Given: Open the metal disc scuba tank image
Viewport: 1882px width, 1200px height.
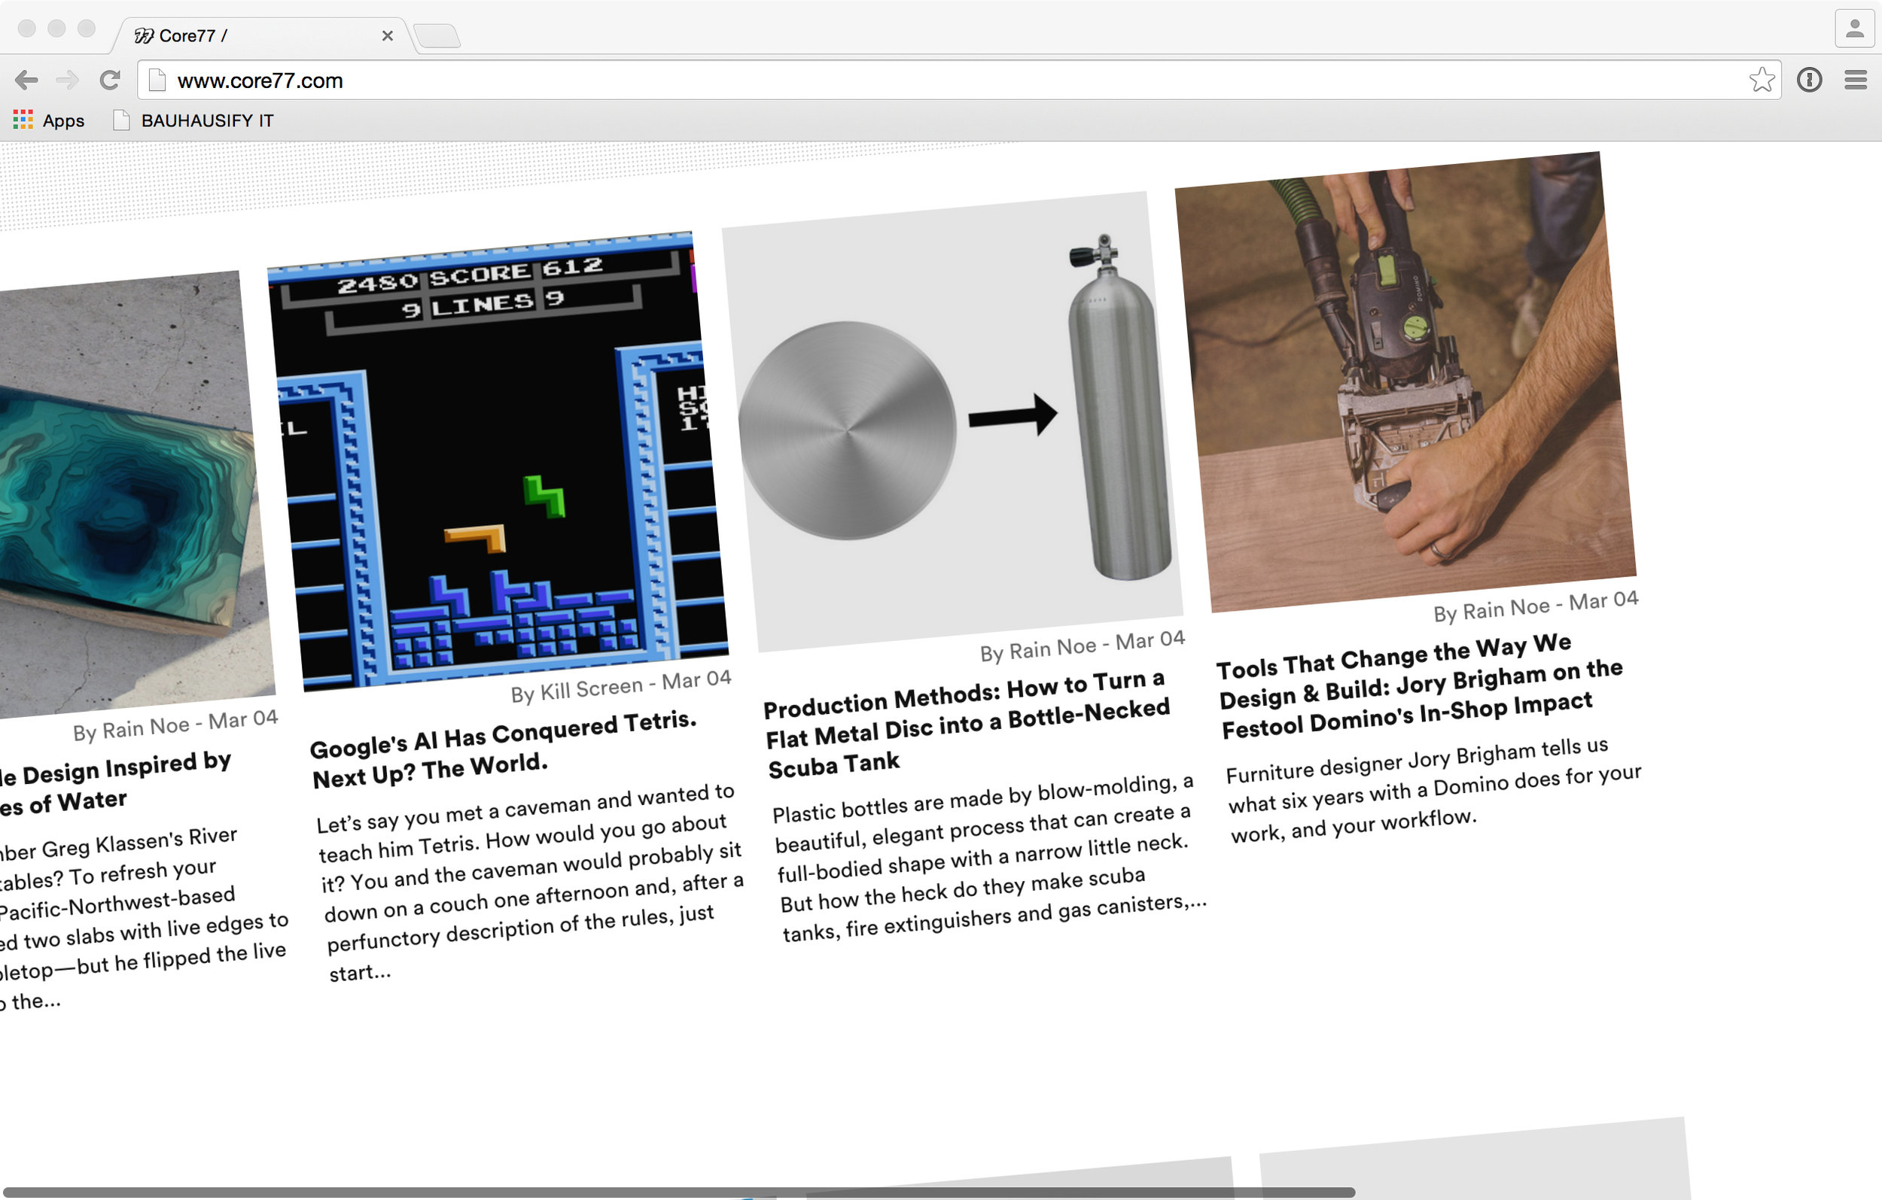Looking at the screenshot, I should (952, 422).
